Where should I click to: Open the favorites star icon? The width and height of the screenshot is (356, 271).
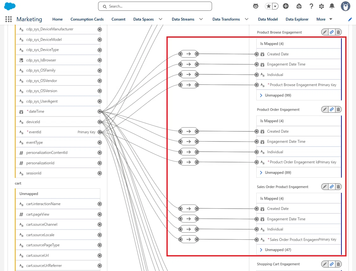click(269, 6)
